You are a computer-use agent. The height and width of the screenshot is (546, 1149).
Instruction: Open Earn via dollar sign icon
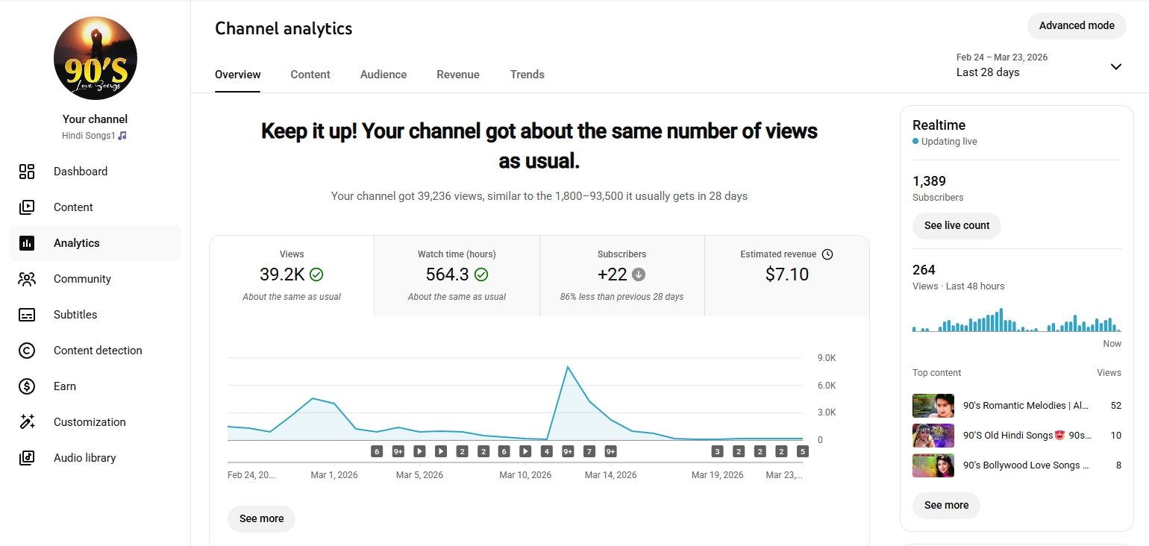click(27, 386)
